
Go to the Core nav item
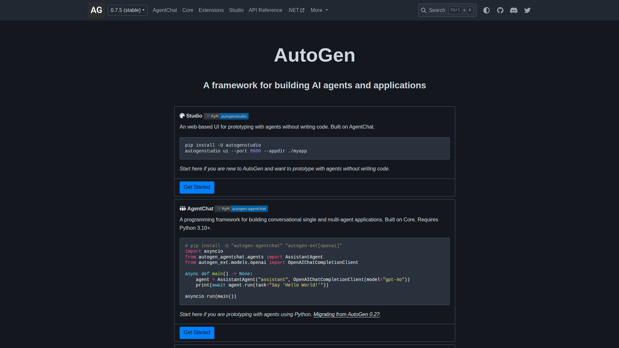(x=188, y=10)
